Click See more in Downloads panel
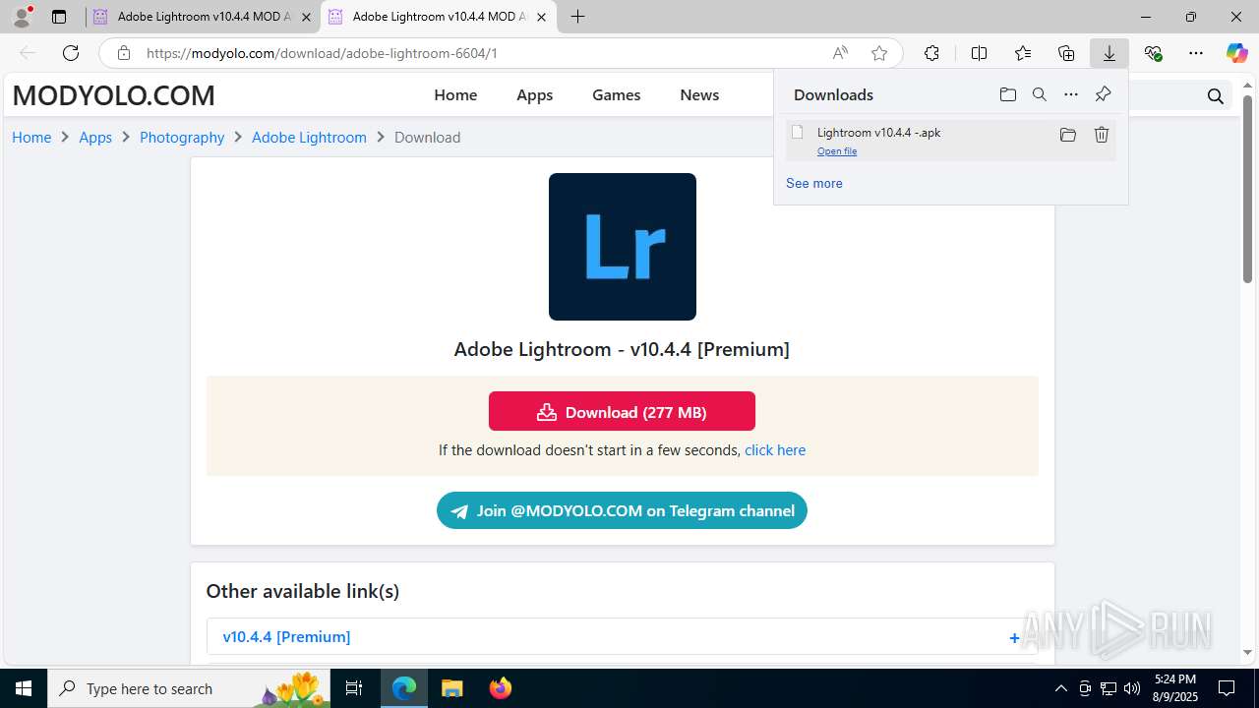The height and width of the screenshot is (708, 1259). click(814, 183)
